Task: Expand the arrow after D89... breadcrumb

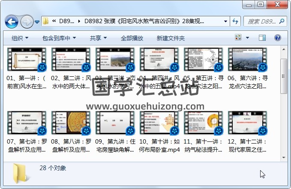Action: (79, 21)
